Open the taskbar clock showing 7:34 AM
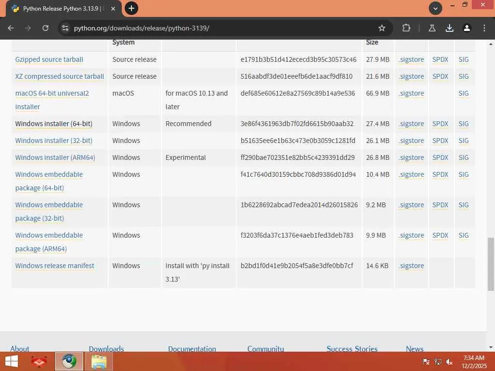Image resolution: width=495 pixels, height=371 pixels. pyautogui.click(x=474, y=361)
